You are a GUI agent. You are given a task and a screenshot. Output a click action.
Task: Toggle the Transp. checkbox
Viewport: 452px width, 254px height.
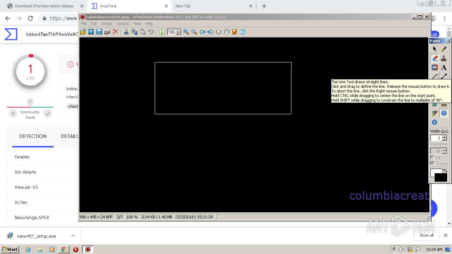coord(432,164)
